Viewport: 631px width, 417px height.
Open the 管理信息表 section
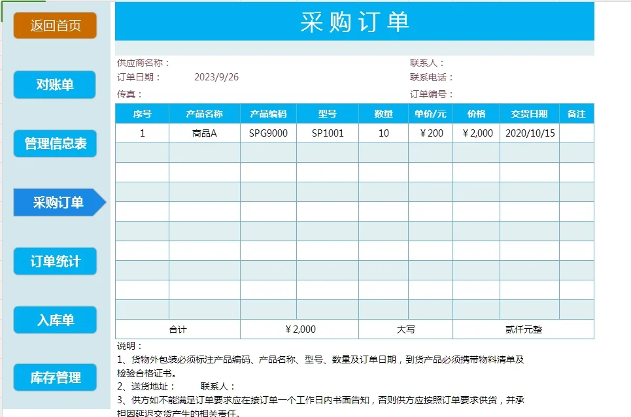tap(54, 143)
